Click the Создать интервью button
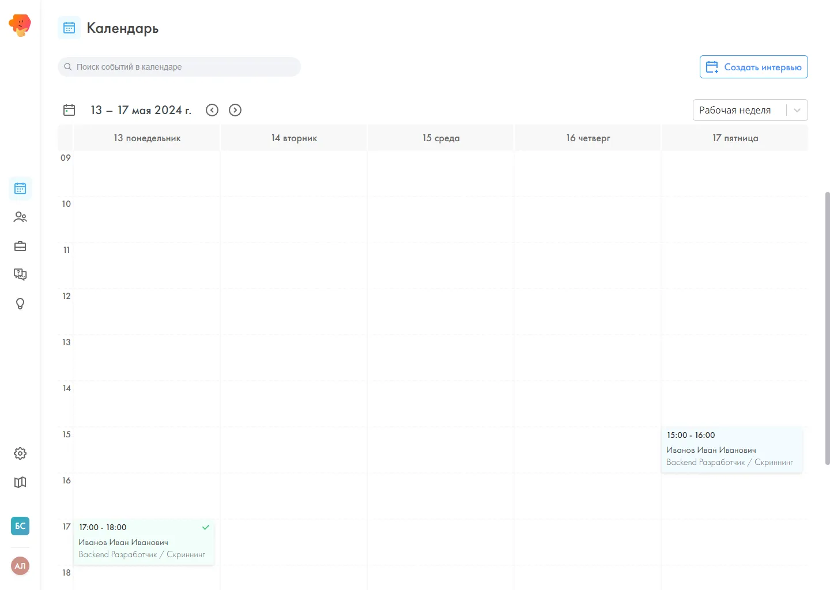Image resolution: width=830 pixels, height=590 pixels. click(754, 67)
